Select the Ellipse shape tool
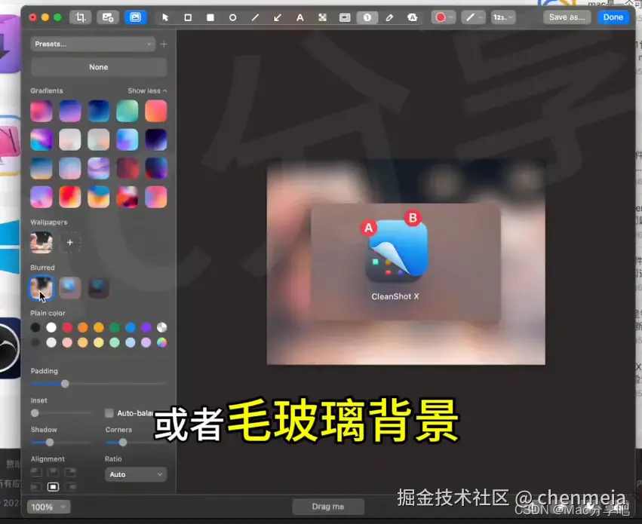642x524 pixels. pyautogui.click(x=232, y=17)
